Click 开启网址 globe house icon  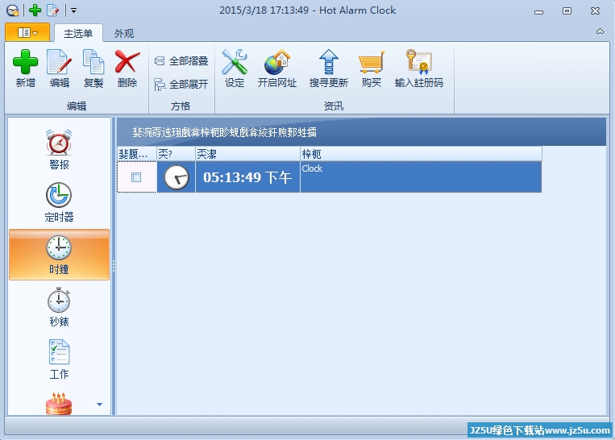[x=277, y=62]
